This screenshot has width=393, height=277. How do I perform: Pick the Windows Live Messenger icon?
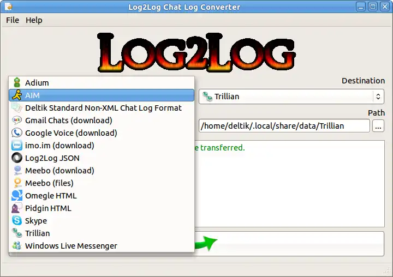tap(17, 245)
